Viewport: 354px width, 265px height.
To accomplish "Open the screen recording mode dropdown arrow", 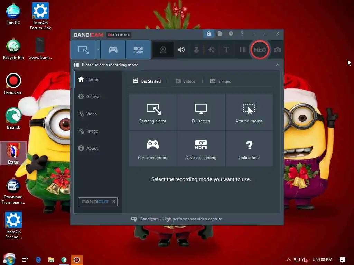I will 98,50.
